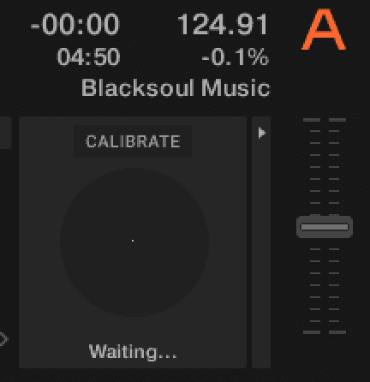Screen dimensions: 370x382
Task: Click the tiny center dot of the scope circle
Action: pyautogui.click(x=133, y=241)
